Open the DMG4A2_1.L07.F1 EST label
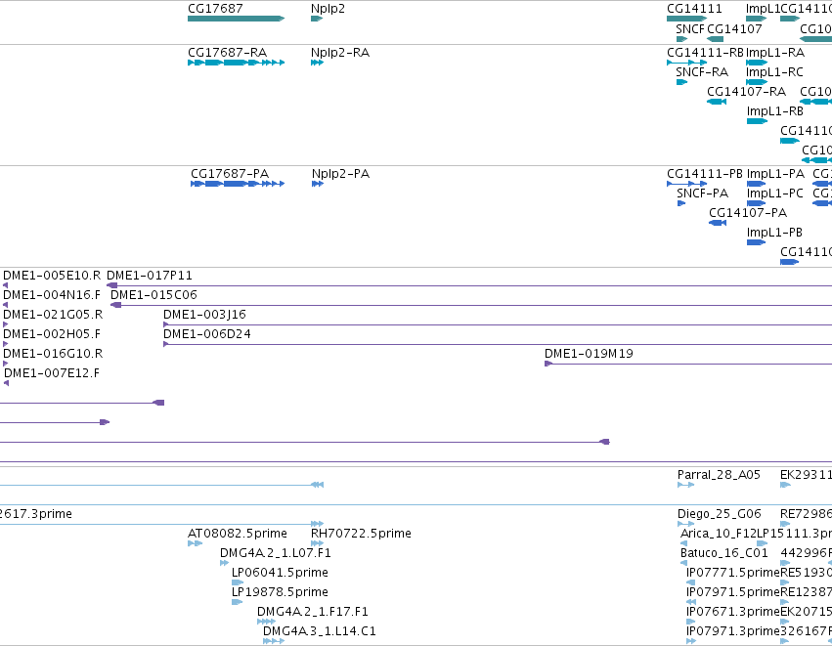The height and width of the screenshot is (646, 832). click(x=276, y=554)
